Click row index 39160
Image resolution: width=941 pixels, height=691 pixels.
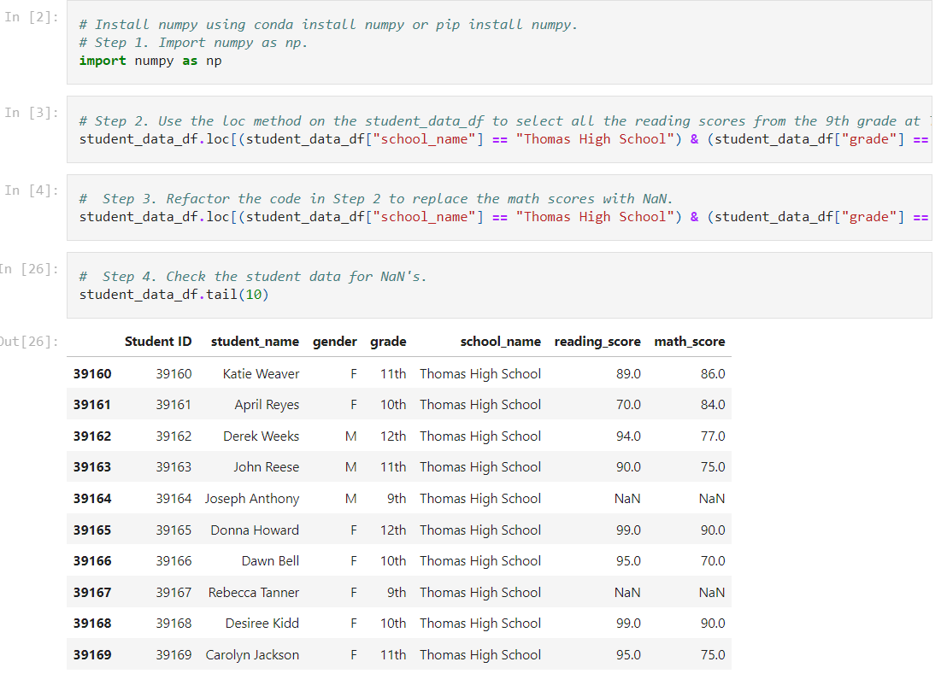[x=92, y=374]
